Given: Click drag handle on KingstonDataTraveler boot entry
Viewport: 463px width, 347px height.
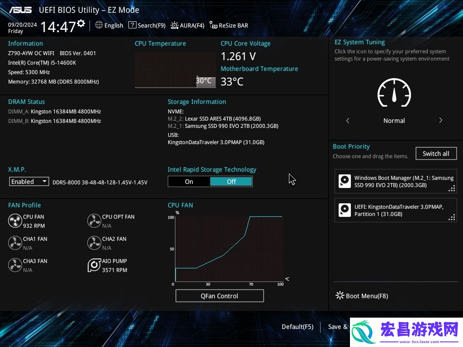Looking at the screenshot, I should 452,217.
